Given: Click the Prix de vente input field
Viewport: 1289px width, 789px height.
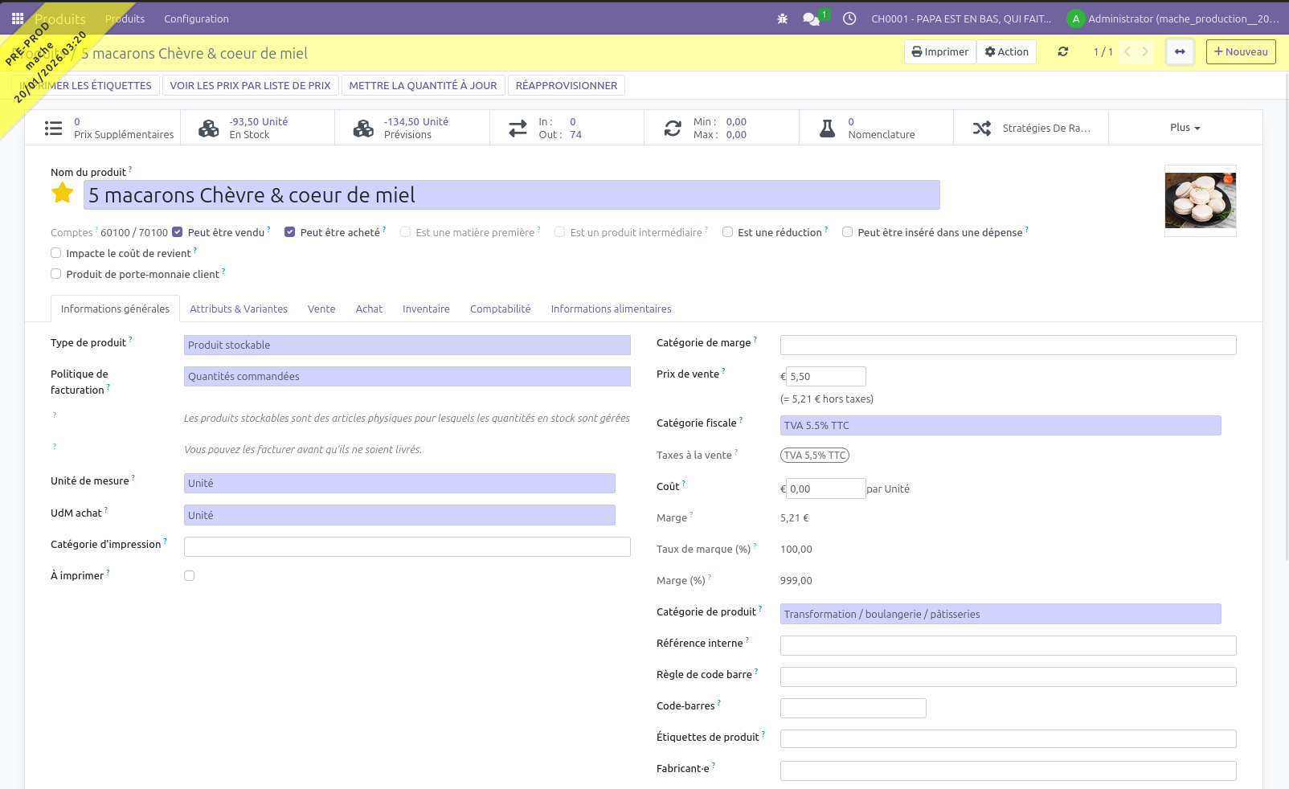Looking at the screenshot, I should point(825,377).
